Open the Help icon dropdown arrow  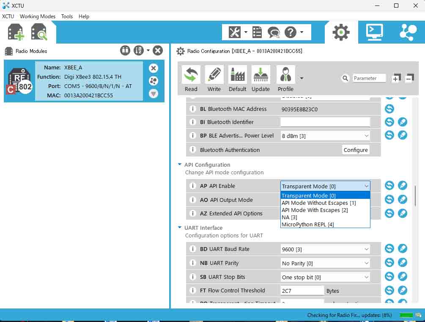click(302, 32)
